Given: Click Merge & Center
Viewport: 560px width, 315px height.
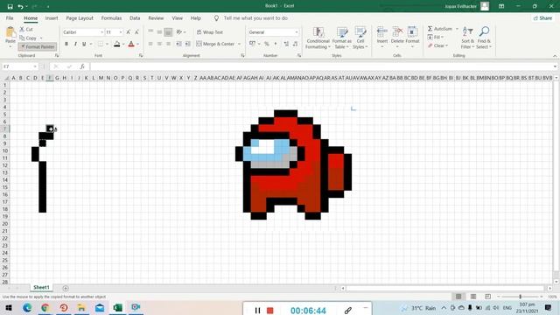Looking at the screenshot, I should [x=215, y=44].
